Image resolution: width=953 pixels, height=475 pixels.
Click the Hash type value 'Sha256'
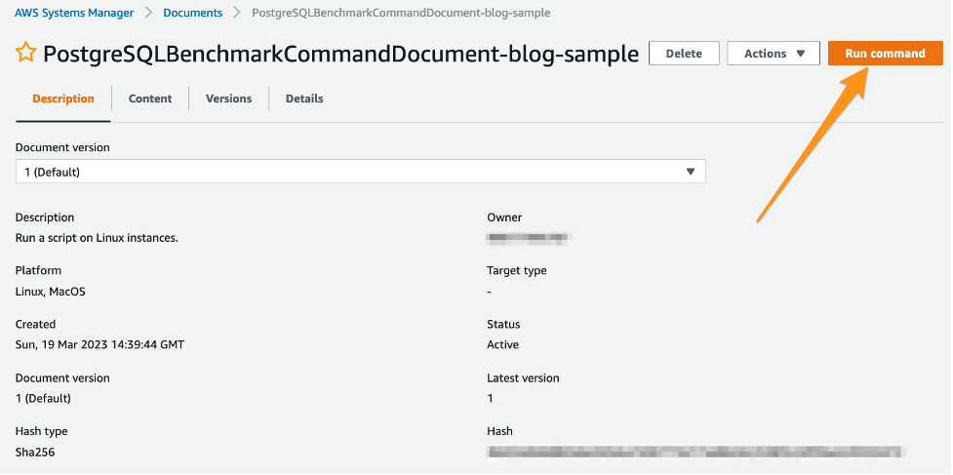(35, 452)
